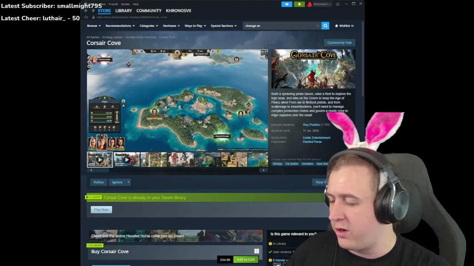Open the Community Hub

[x=340, y=42]
